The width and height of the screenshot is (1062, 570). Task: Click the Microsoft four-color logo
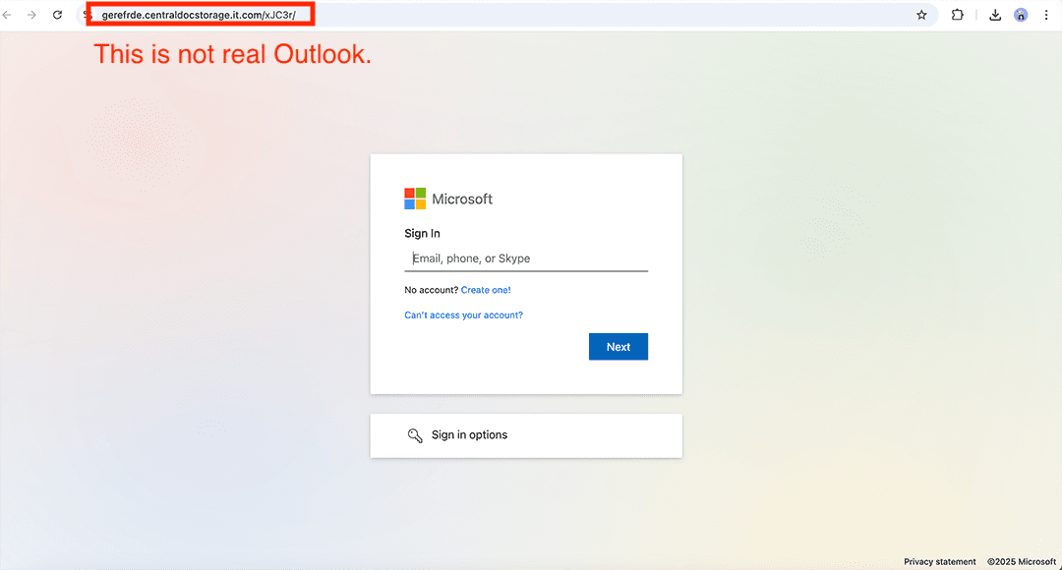click(415, 199)
